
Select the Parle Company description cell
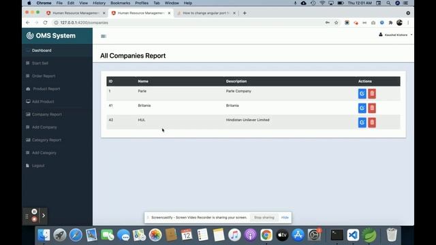click(238, 91)
